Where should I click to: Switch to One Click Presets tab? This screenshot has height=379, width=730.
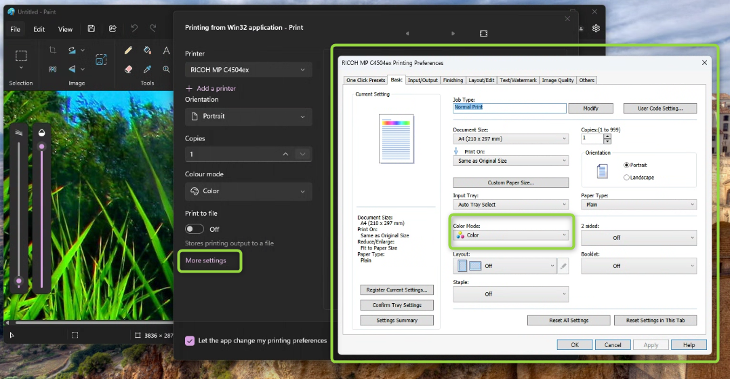click(365, 80)
